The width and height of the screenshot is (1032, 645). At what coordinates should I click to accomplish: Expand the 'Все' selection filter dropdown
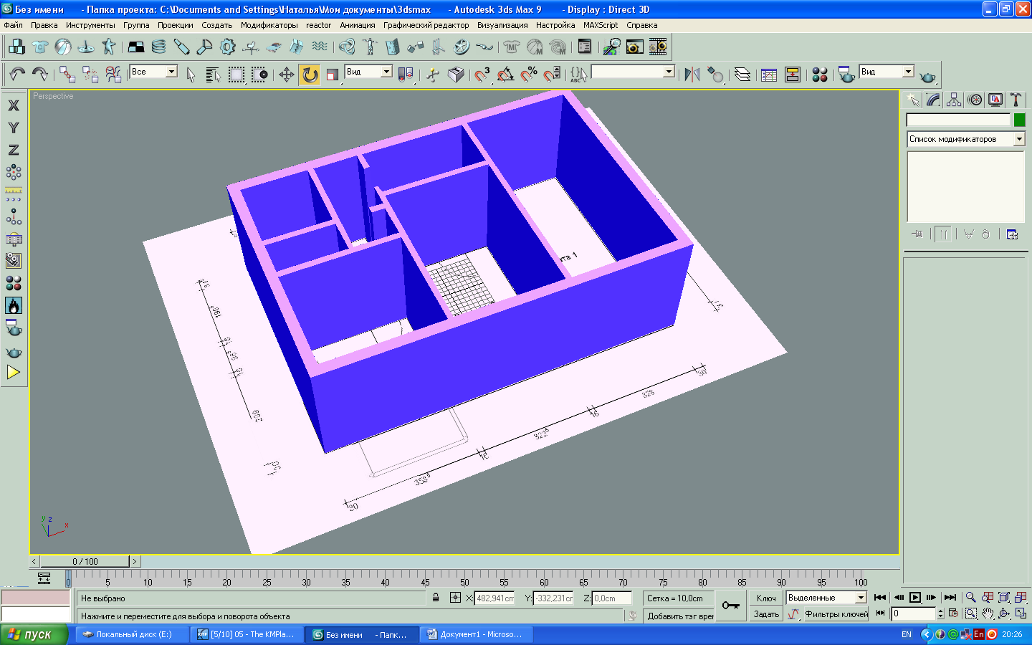pos(172,72)
